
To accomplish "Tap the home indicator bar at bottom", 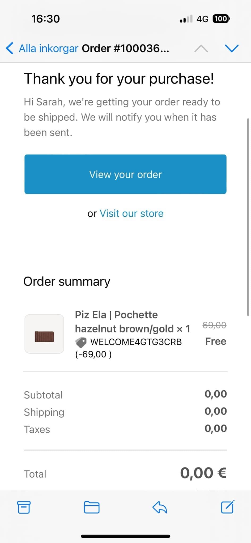I will point(125,536).
